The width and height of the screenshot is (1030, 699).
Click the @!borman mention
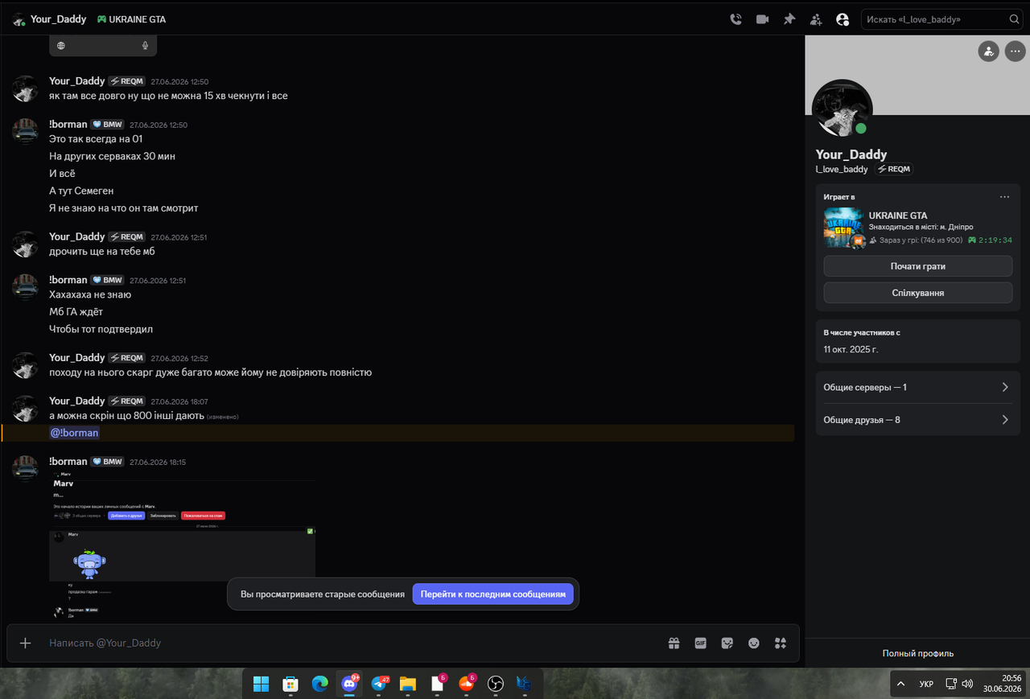(75, 433)
